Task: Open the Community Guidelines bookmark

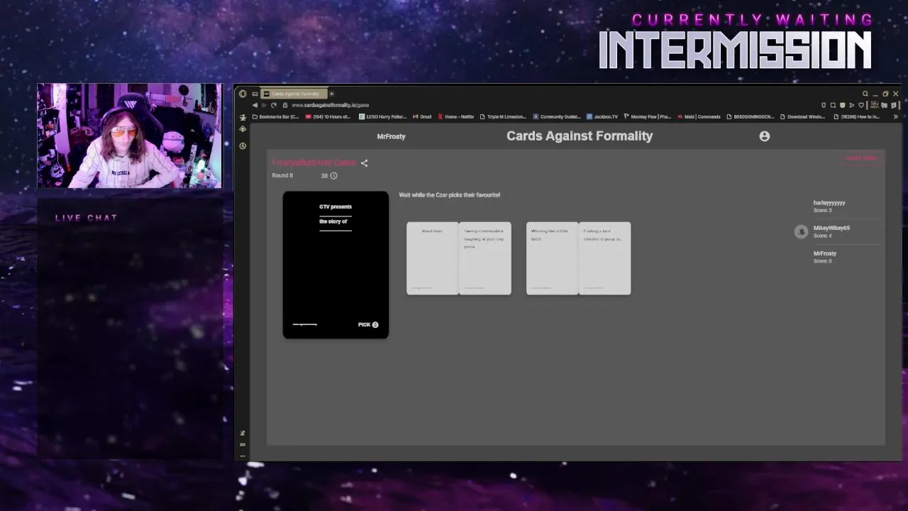Action: (557, 116)
